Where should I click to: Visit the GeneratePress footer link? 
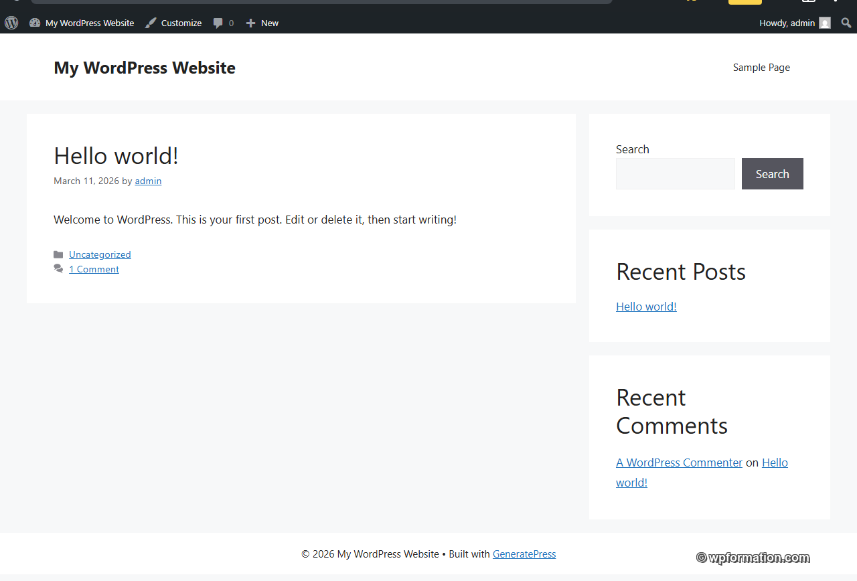524,554
